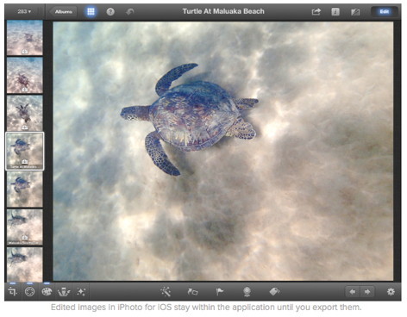Mark photo as favorite with ribbon icon
This screenshot has height=317, width=407.
[x=247, y=292]
